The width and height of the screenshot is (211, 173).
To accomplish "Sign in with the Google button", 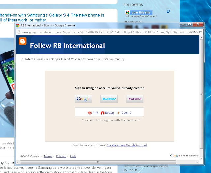I will 83,99.
